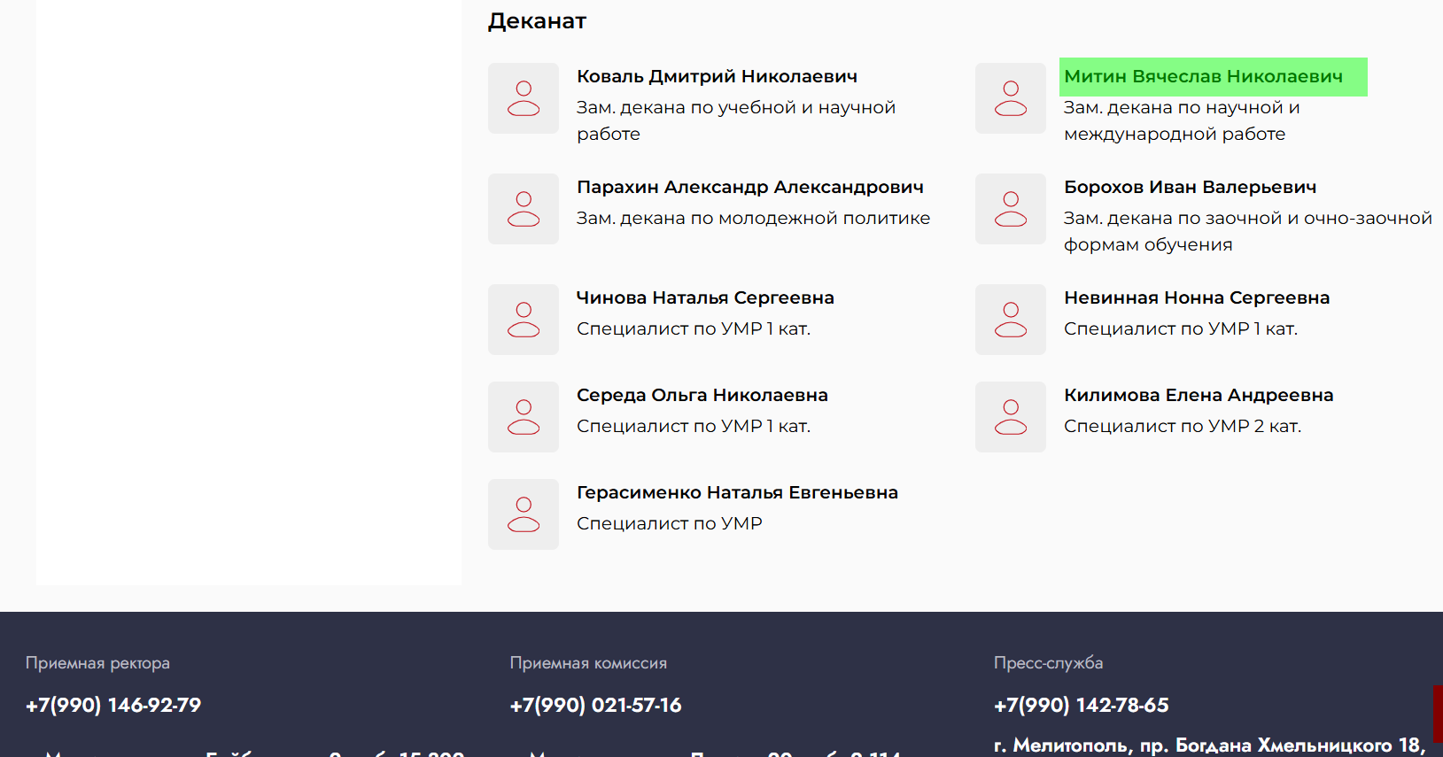Image resolution: width=1443 pixels, height=757 pixels.
Task: Click text 'Зам. декана по научной и международной работе'
Action: pyautogui.click(x=1182, y=120)
